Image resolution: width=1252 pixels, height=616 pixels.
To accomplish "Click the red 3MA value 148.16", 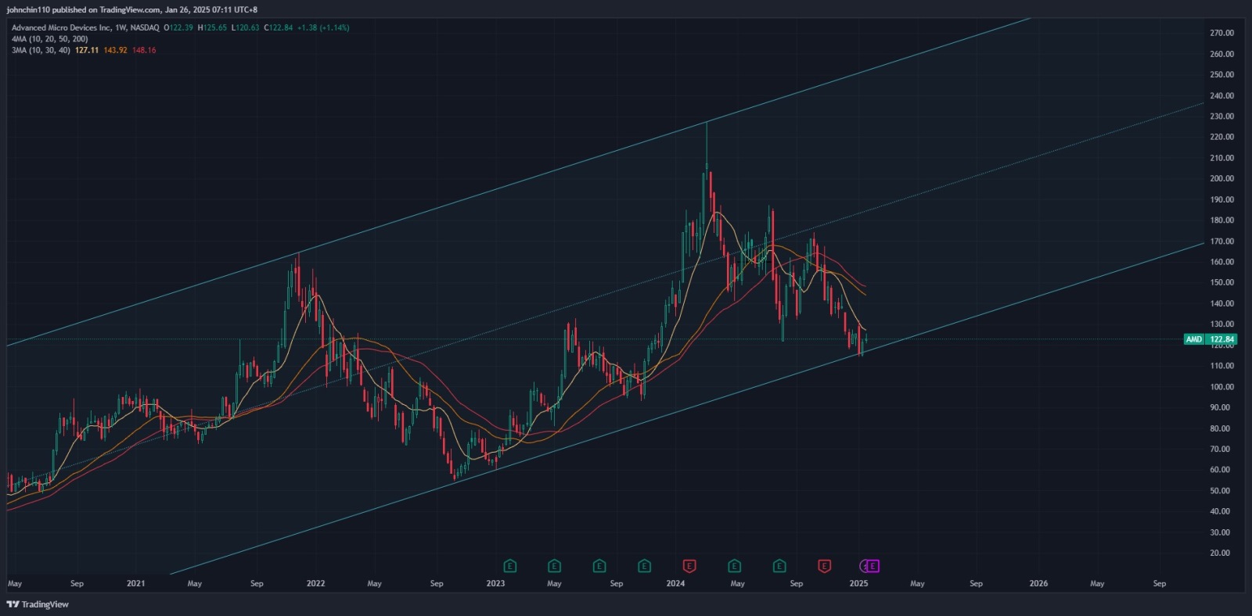I will (144, 50).
